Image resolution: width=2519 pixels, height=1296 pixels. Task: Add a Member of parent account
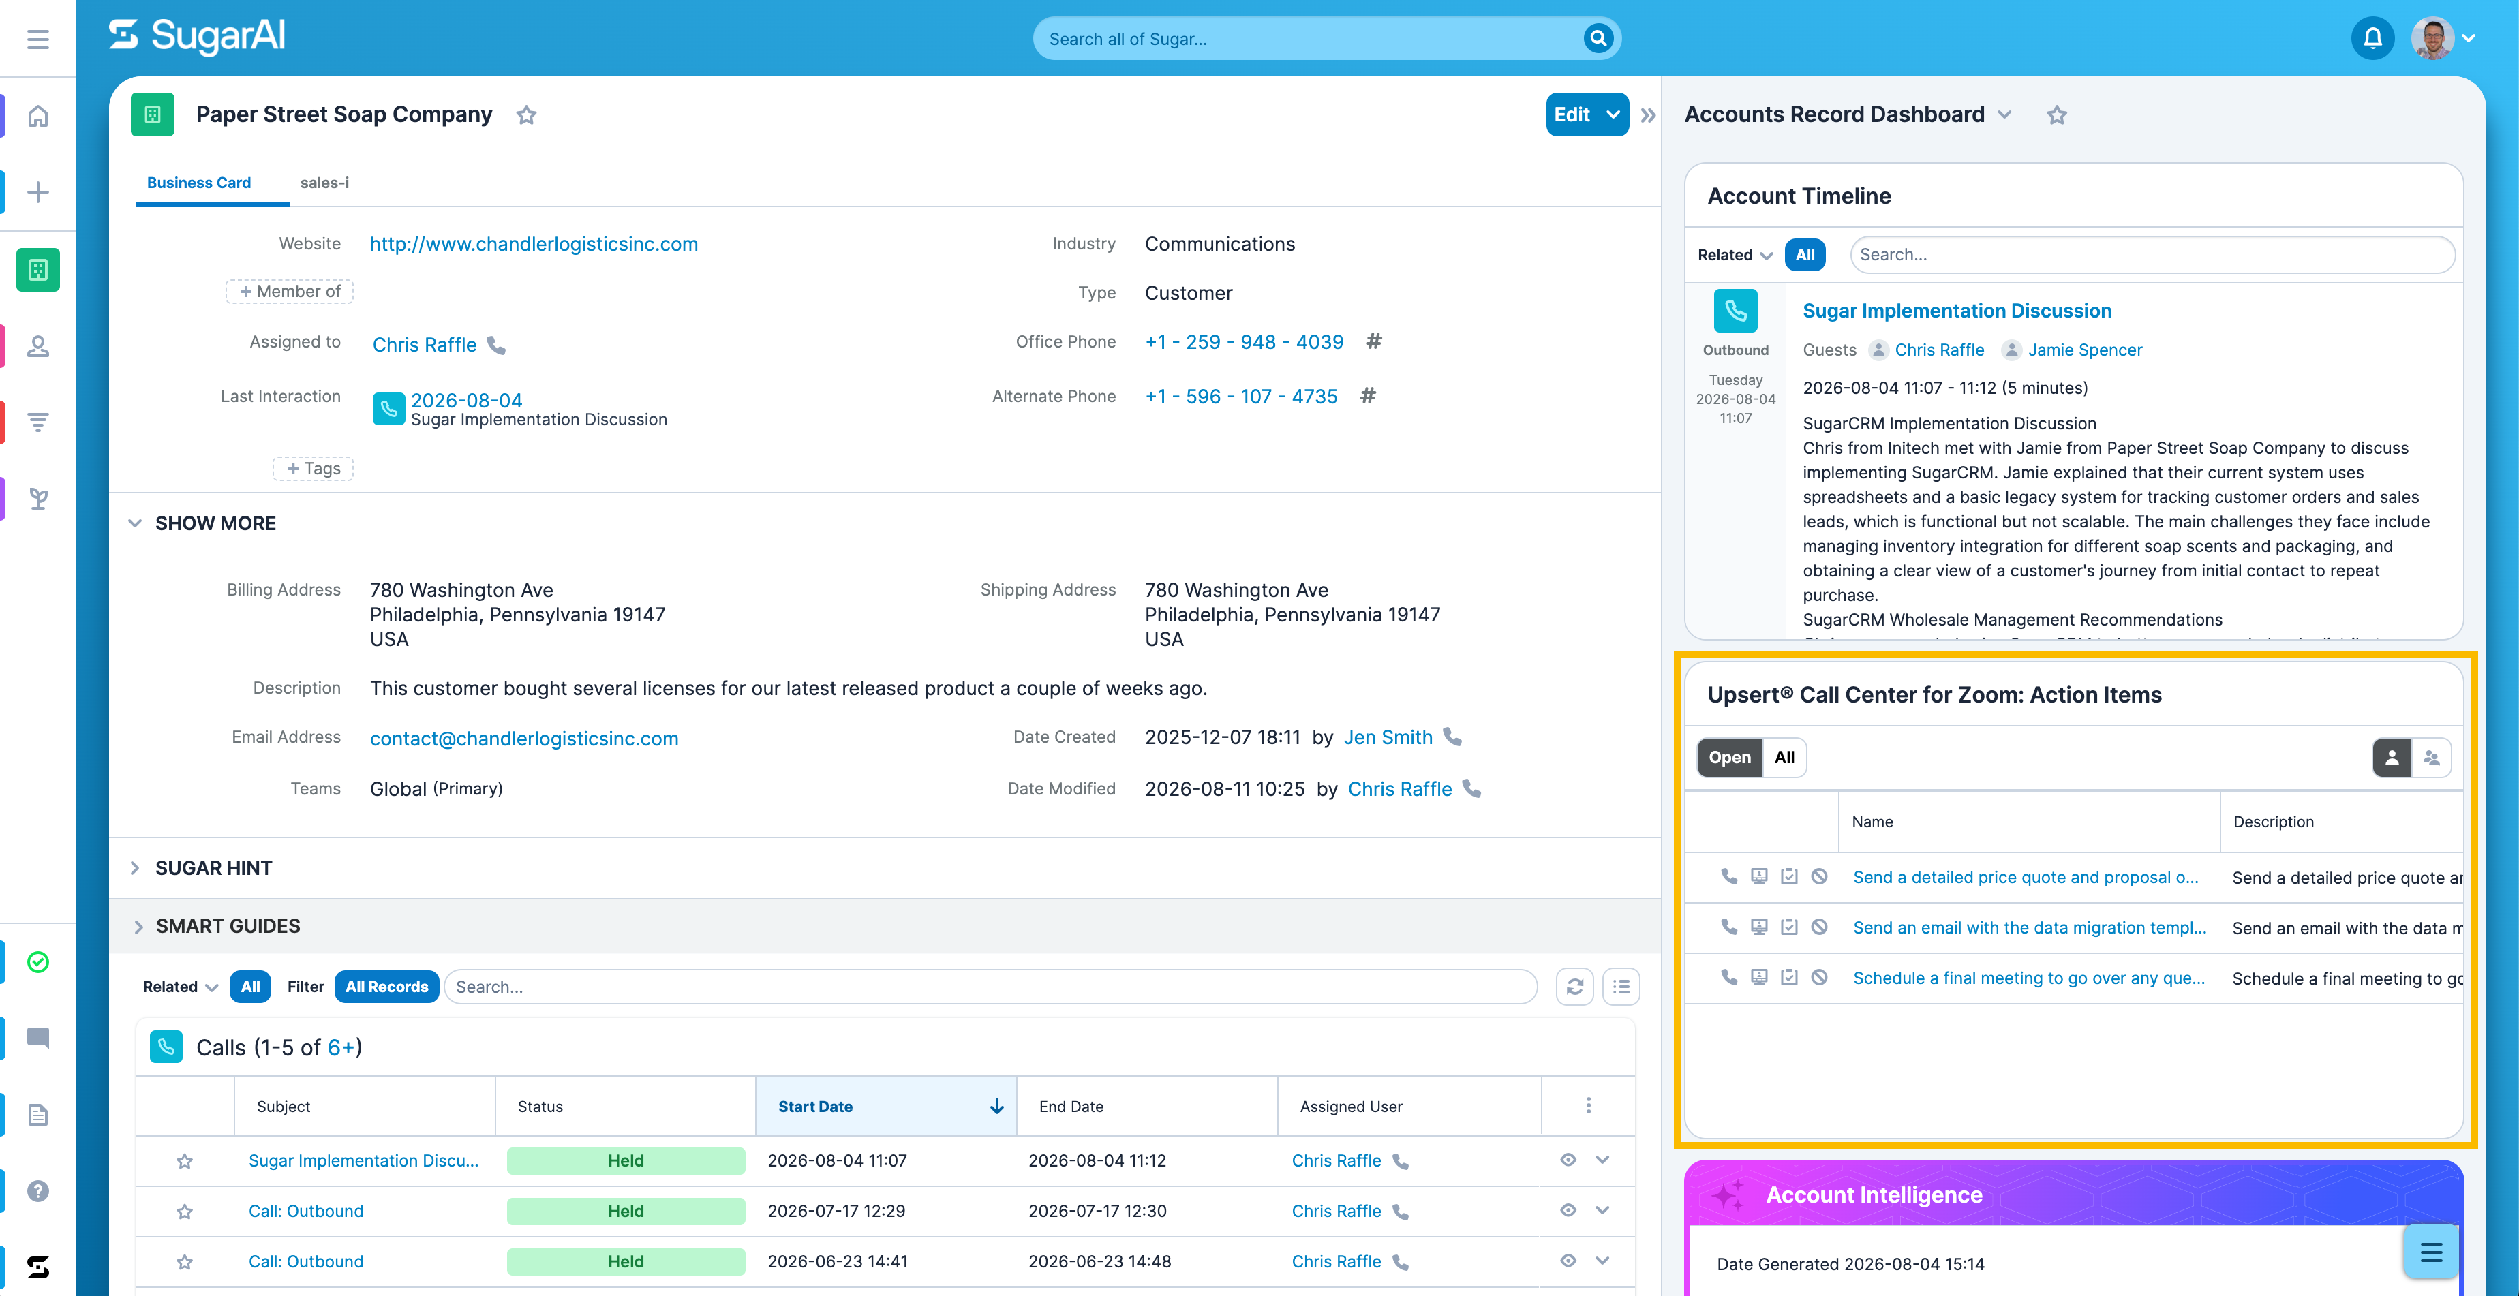coord(290,291)
